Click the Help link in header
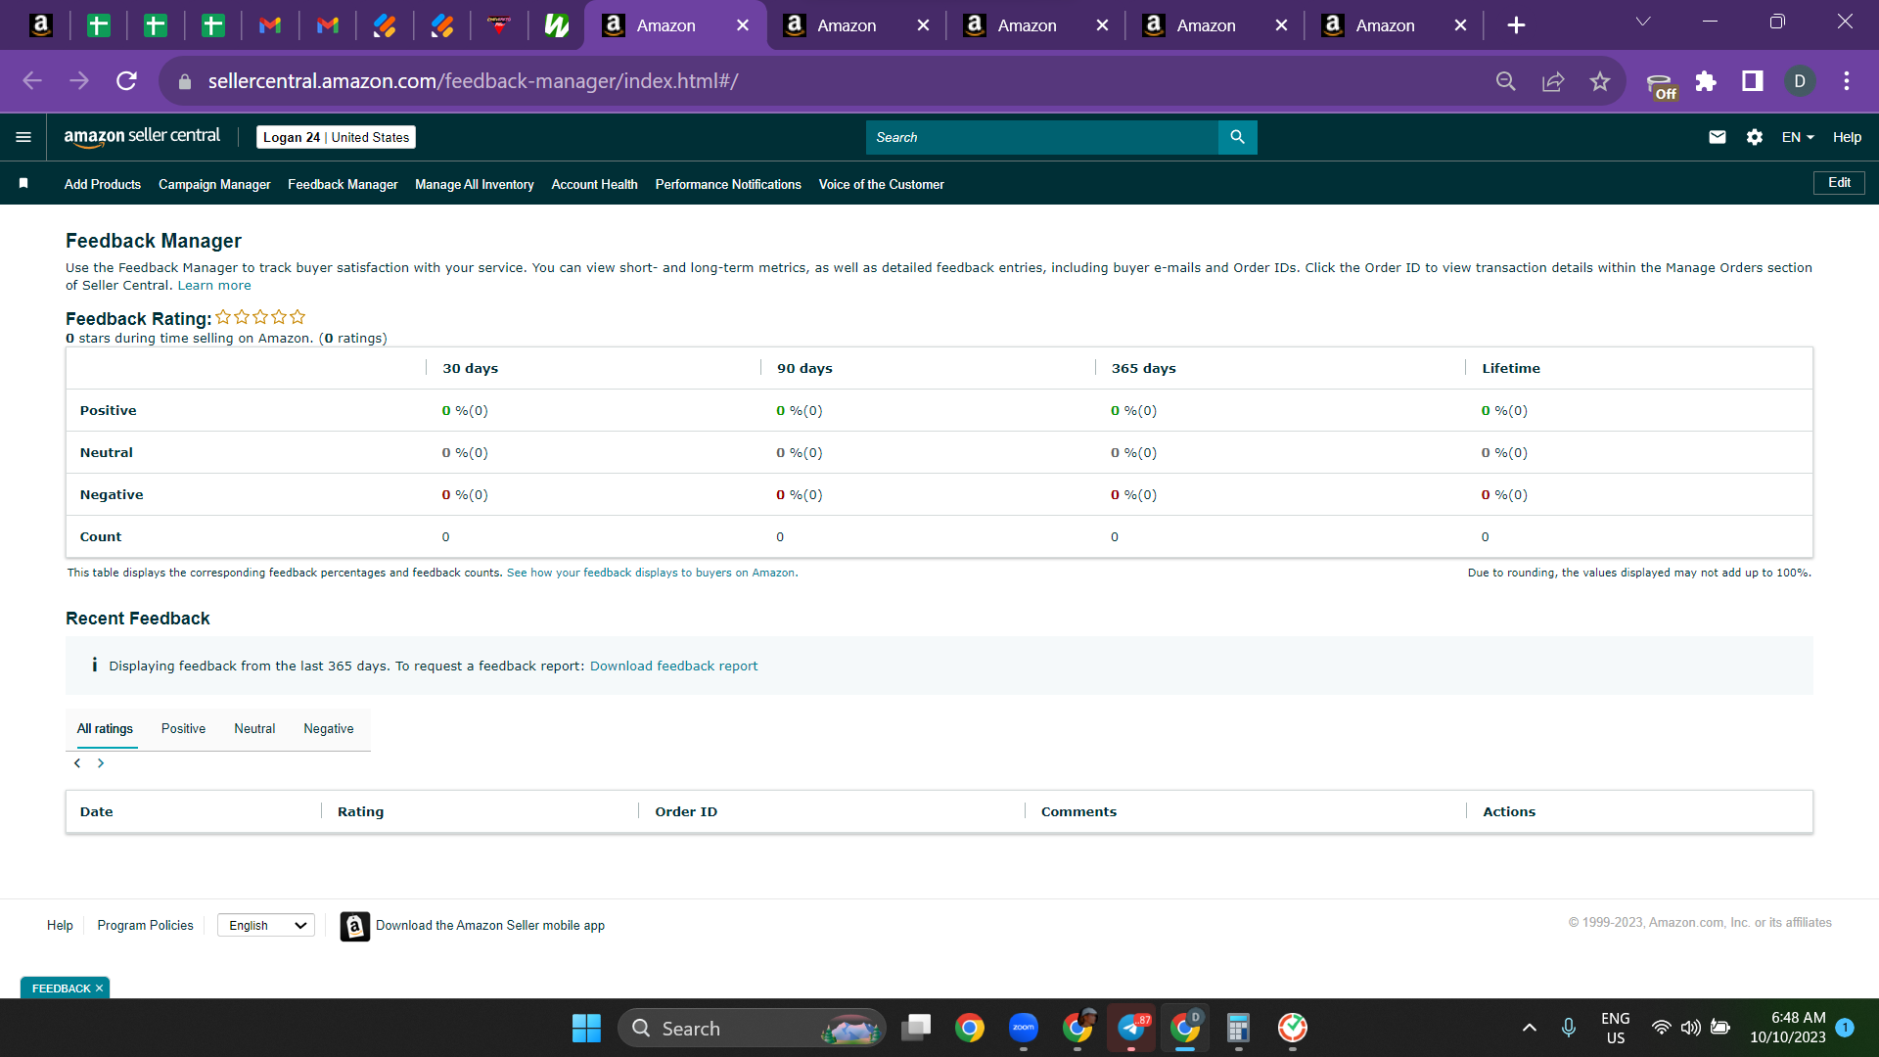The width and height of the screenshot is (1879, 1057). (1847, 137)
